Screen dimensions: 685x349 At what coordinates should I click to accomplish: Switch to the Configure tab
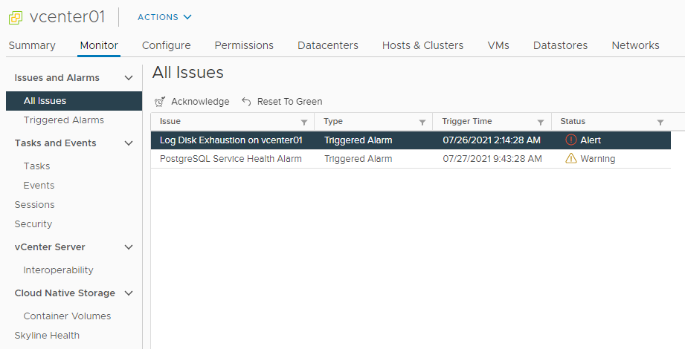[x=166, y=45]
